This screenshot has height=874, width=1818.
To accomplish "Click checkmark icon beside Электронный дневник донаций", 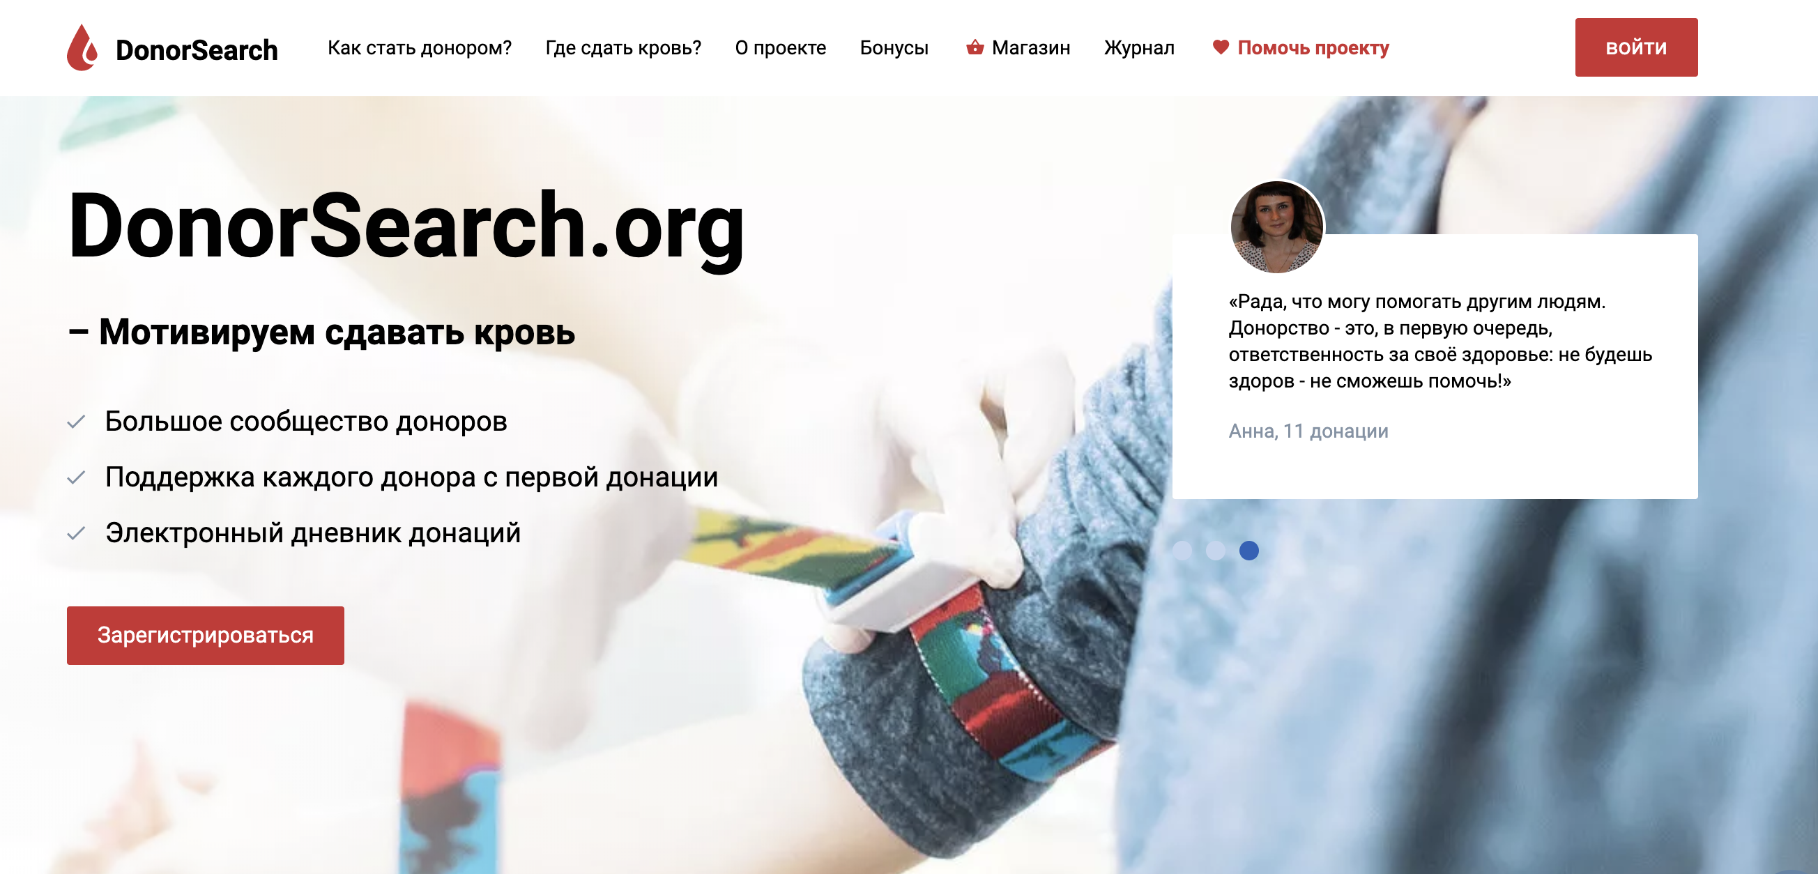I will (76, 533).
